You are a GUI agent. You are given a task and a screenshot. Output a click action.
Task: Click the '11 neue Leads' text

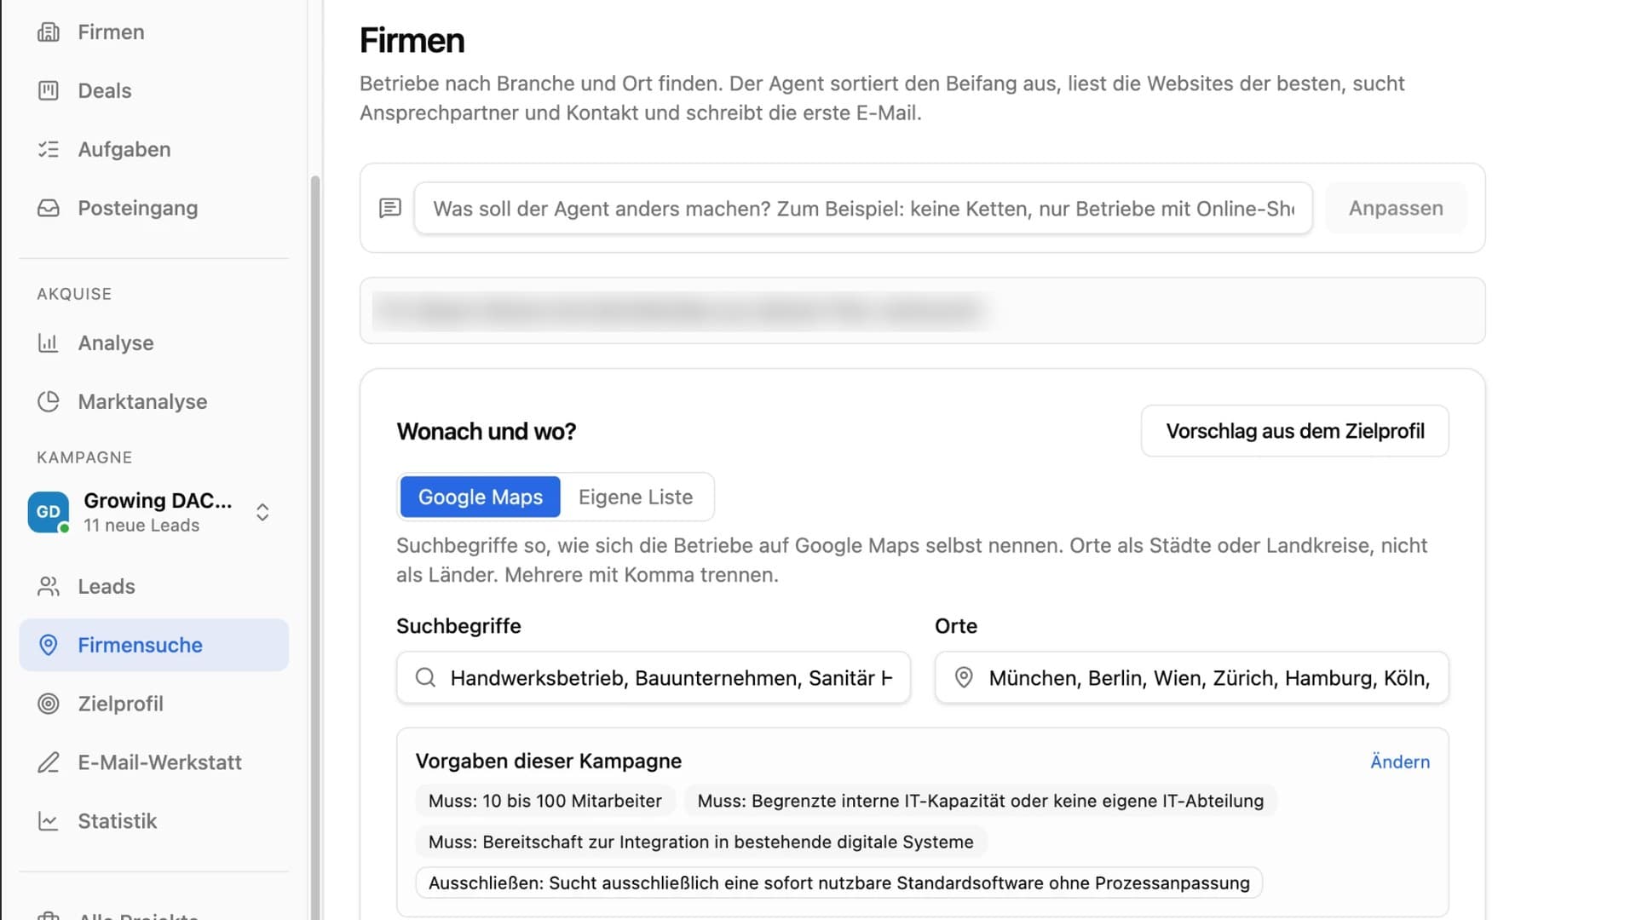coord(141,526)
